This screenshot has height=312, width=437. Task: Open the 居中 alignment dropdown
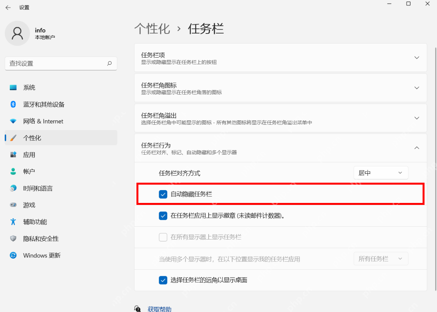click(x=381, y=173)
